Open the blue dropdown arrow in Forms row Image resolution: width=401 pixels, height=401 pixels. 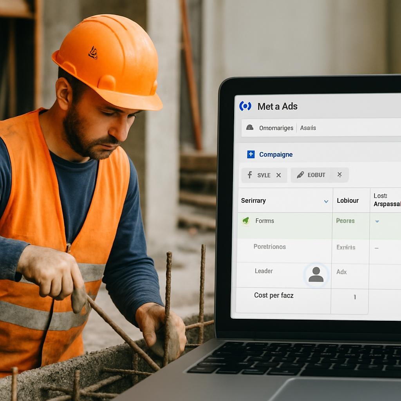click(x=377, y=221)
